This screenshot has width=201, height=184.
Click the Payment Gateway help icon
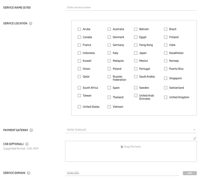[31, 130]
